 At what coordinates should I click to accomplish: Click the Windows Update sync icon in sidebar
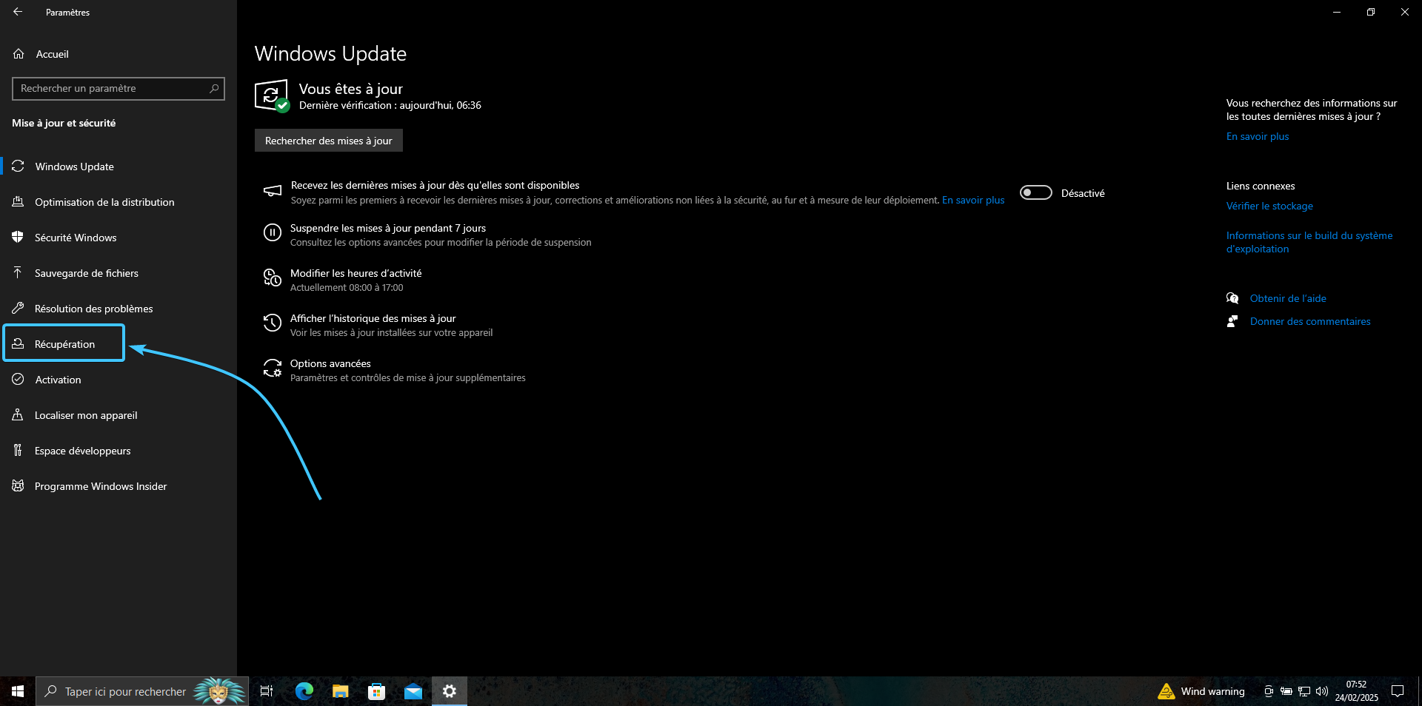pos(18,167)
